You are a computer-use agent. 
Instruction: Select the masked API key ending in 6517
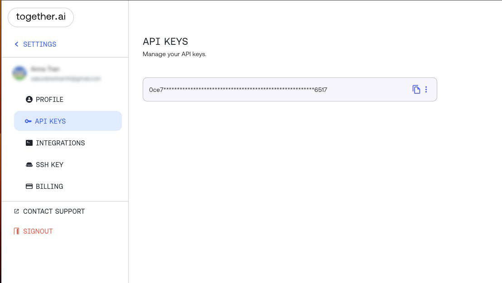tap(238, 90)
